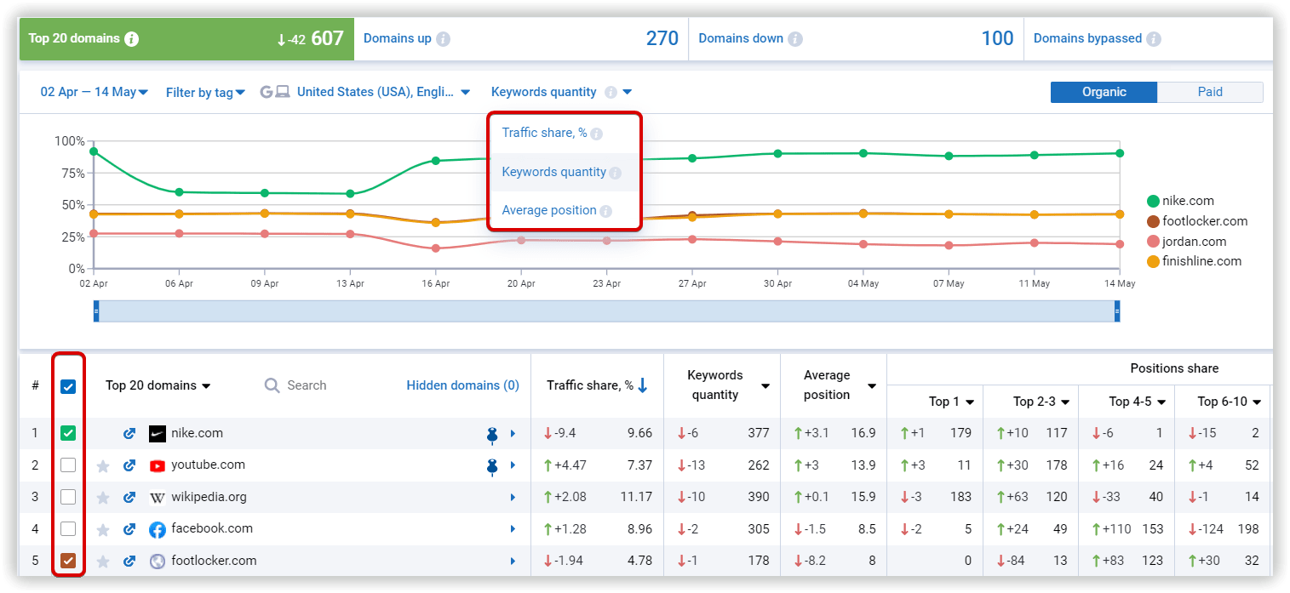Uncheck the footlocker.com checkbox
The image size is (1290, 593).
coord(68,561)
